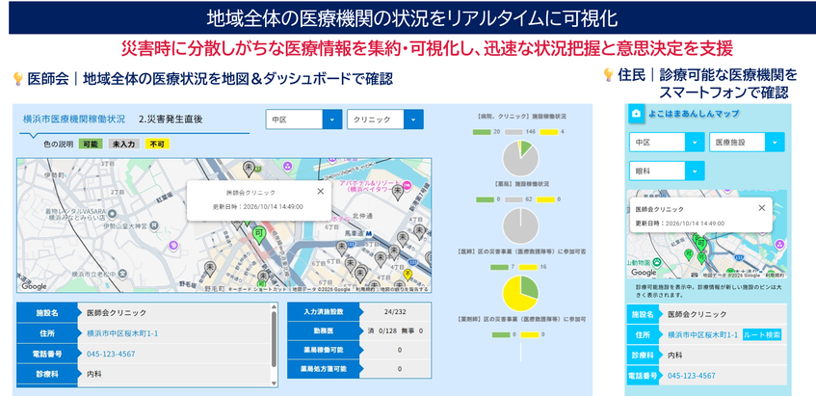Click the 伊勢町 label on dashboard map
This screenshot has height=396, width=816.
[x=54, y=175]
